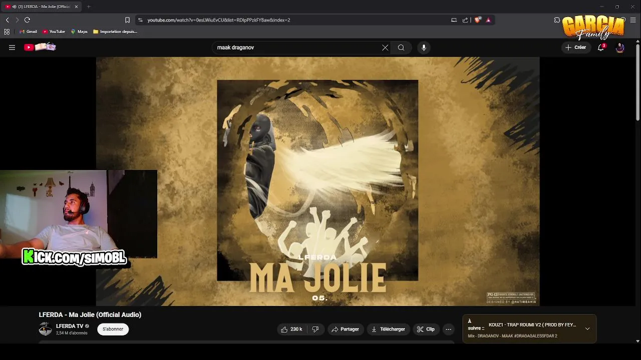641x360 pixels.
Task: Click the 2,54 M d'abonnés subscriber count
Action: coord(72,333)
